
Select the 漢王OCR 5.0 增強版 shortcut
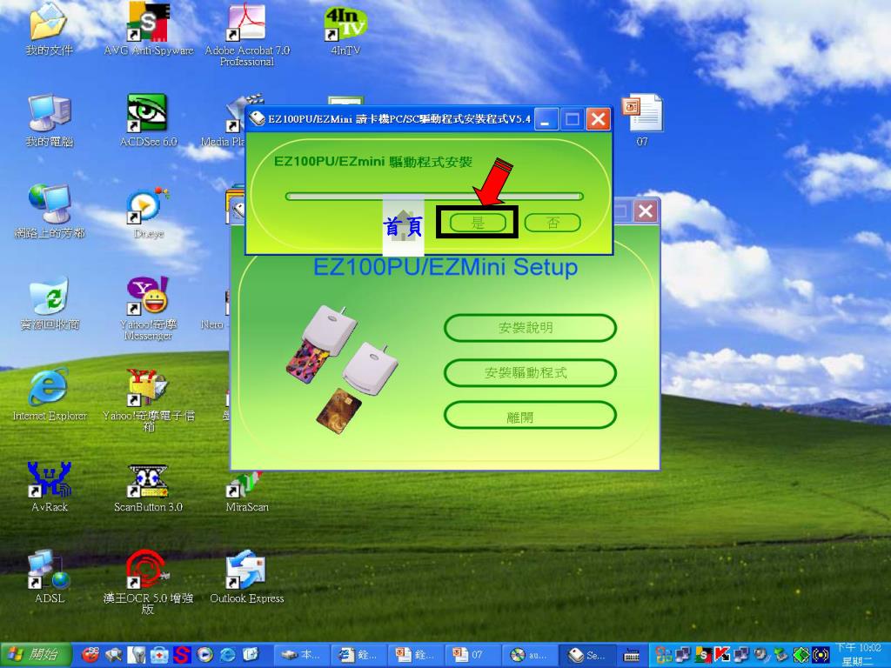click(148, 582)
